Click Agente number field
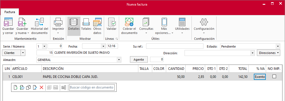285x101 pixels. point(157,59)
